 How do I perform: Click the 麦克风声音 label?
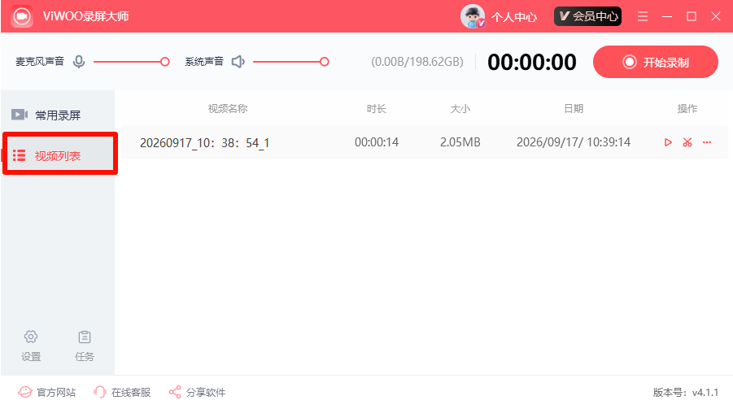point(40,62)
